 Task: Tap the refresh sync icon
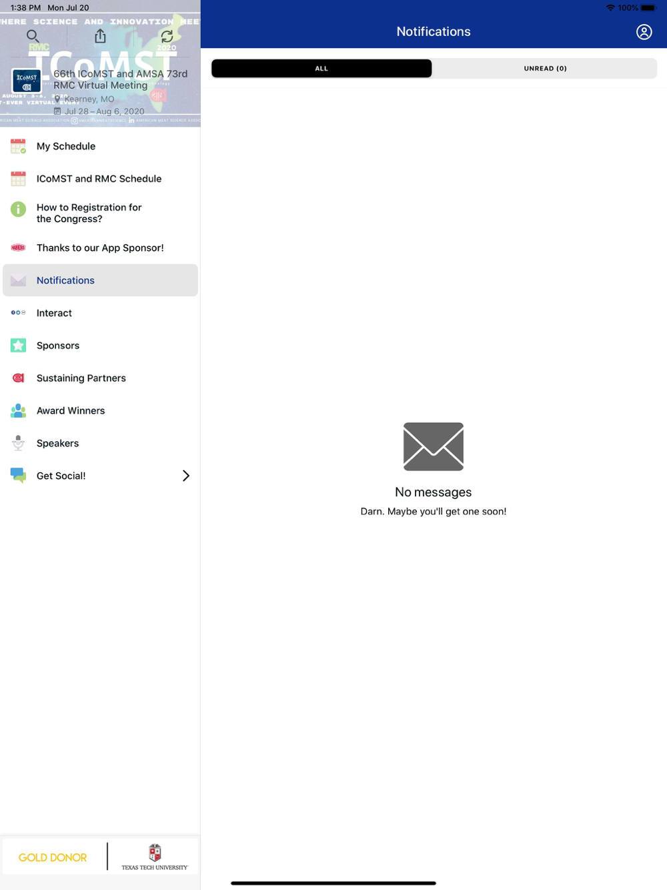tap(167, 36)
